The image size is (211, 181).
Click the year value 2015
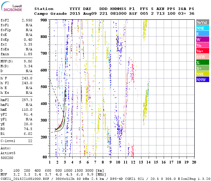(75, 14)
